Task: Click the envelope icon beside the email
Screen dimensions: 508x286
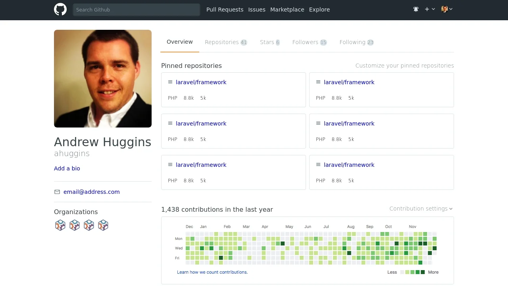Action: (x=57, y=192)
